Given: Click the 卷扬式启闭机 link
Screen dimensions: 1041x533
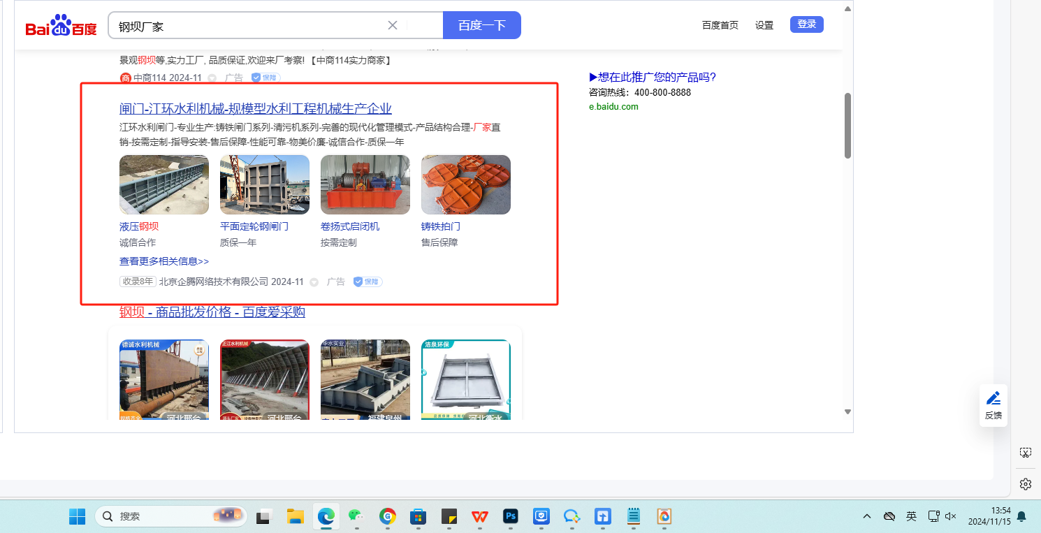Looking at the screenshot, I should (x=350, y=227).
